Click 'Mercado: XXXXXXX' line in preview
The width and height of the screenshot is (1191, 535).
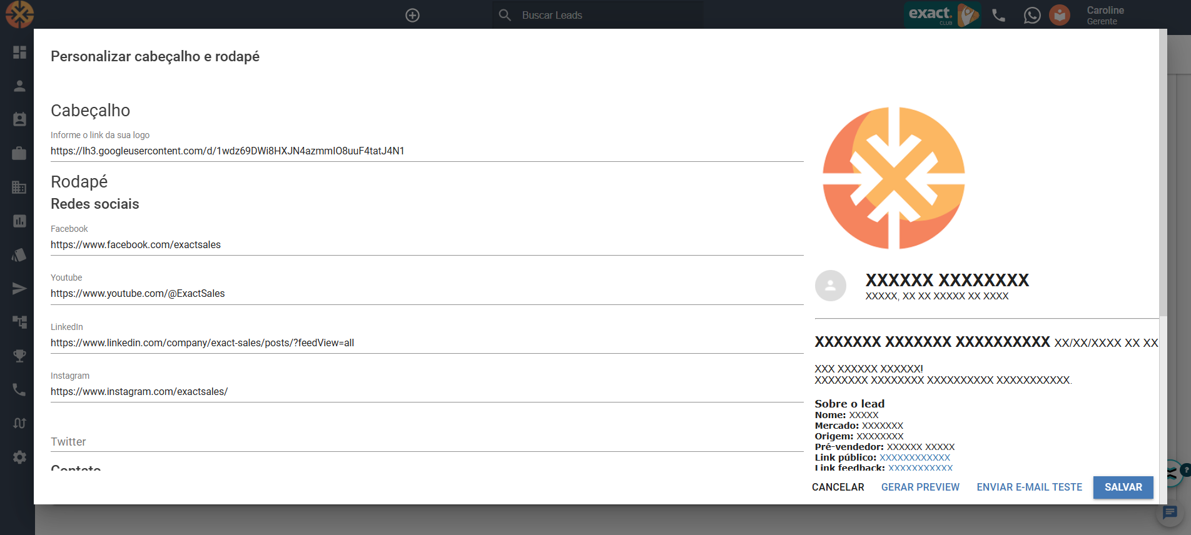[859, 426]
